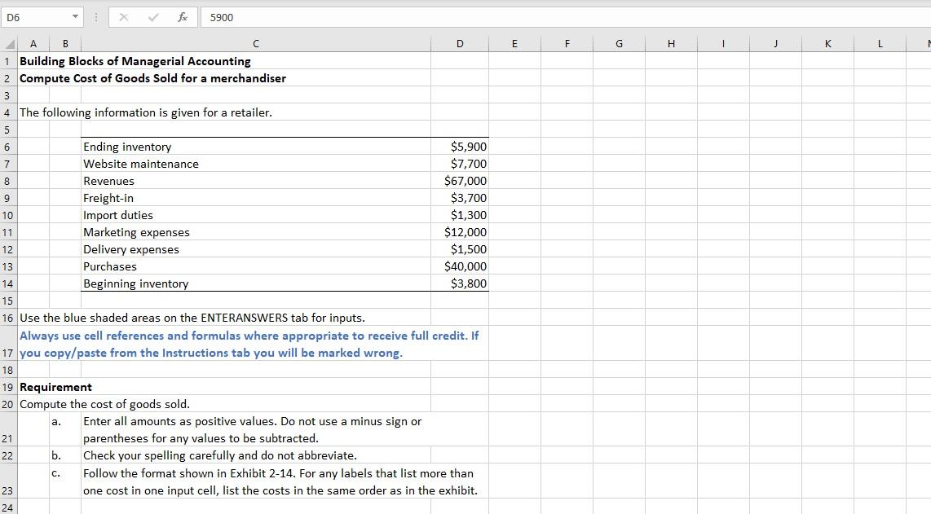931x514 pixels.
Task: Select the $1,500 value cell
Action: pyautogui.click(x=460, y=250)
